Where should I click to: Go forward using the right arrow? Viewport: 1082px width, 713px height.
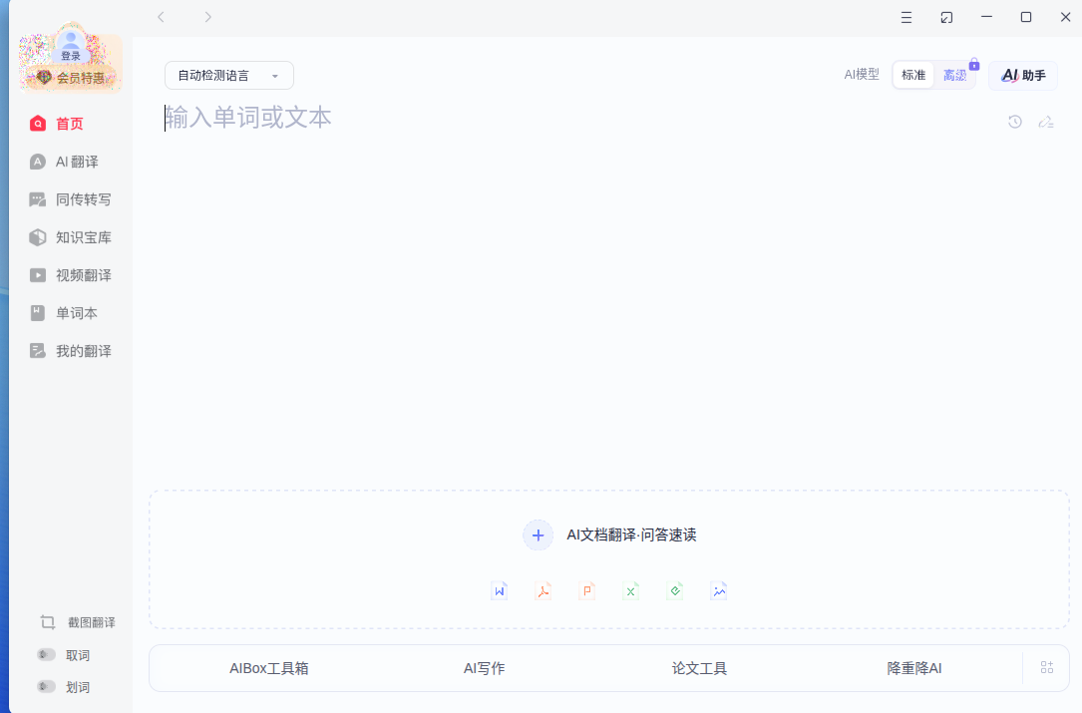click(x=207, y=17)
